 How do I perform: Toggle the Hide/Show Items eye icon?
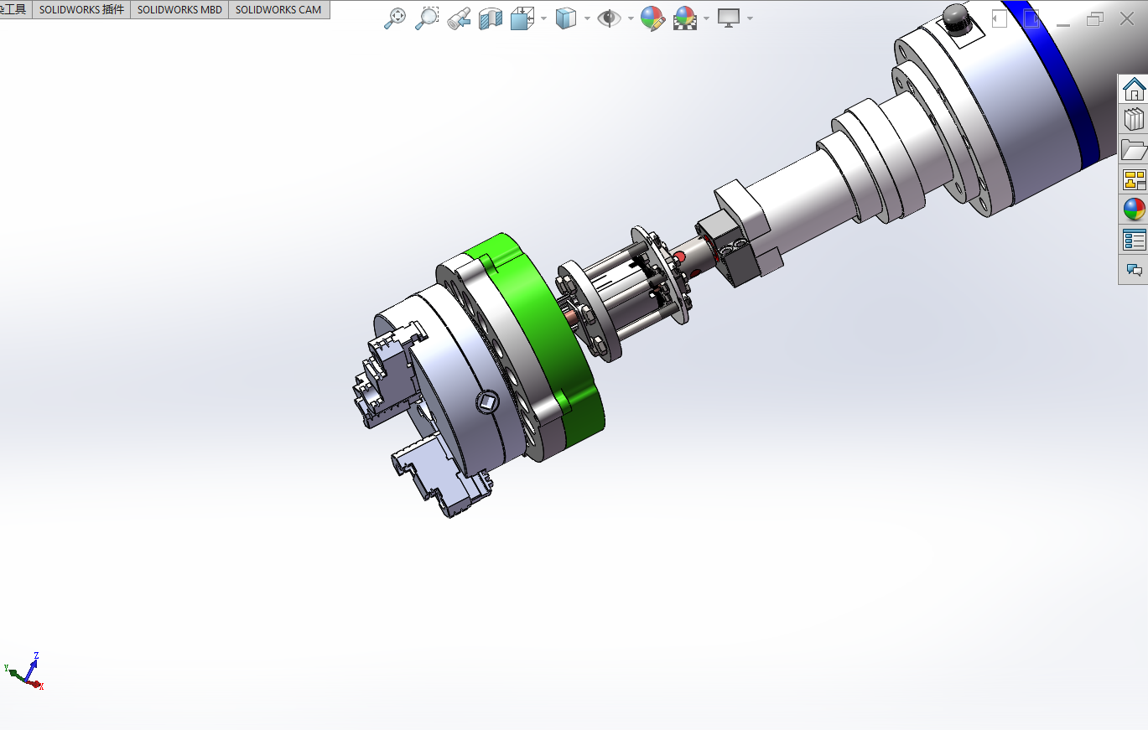click(x=609, y=18)
